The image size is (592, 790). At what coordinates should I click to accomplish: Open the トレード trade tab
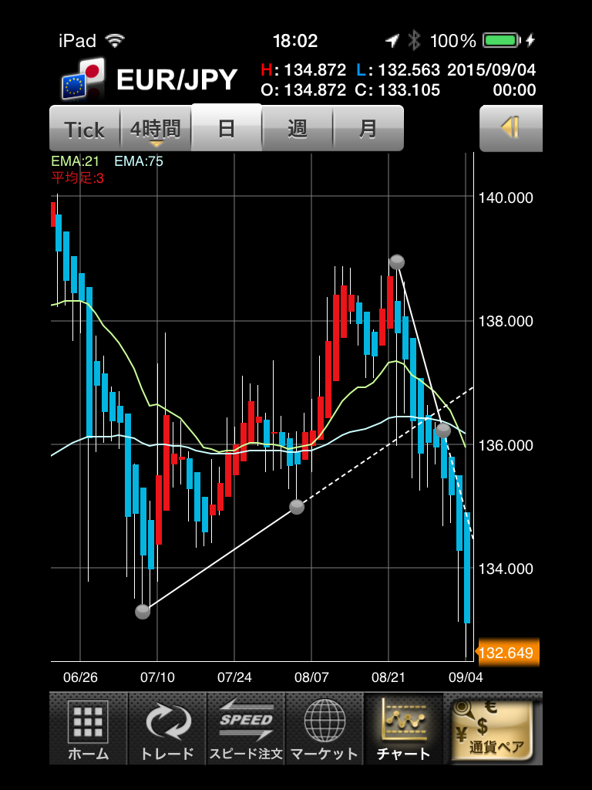point(167,728)
